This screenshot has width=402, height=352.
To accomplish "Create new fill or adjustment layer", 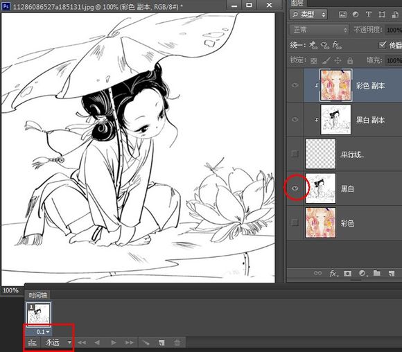I will 362,273.
